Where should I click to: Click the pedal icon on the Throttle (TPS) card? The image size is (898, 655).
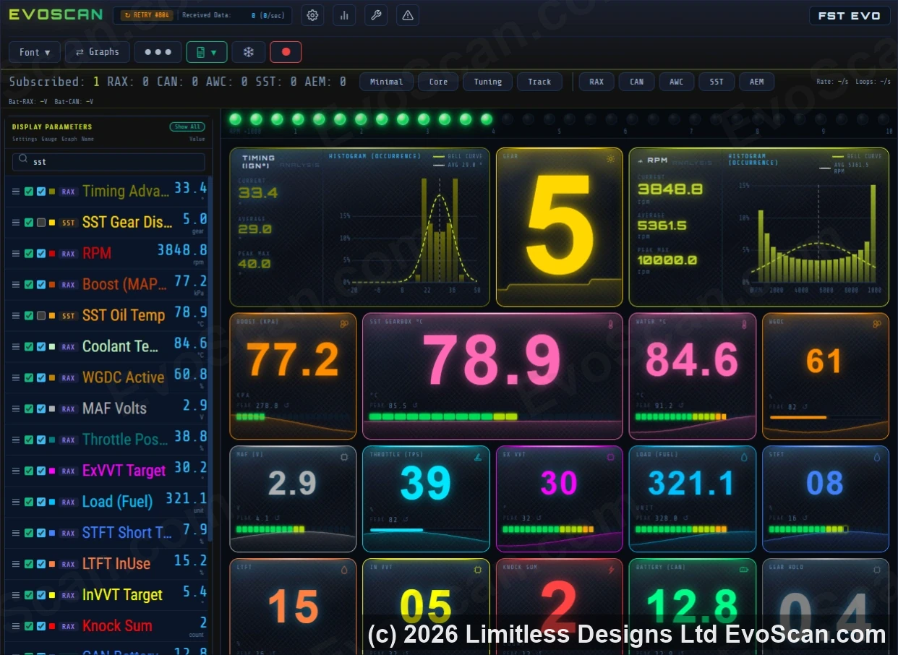(x=477, y=457)
